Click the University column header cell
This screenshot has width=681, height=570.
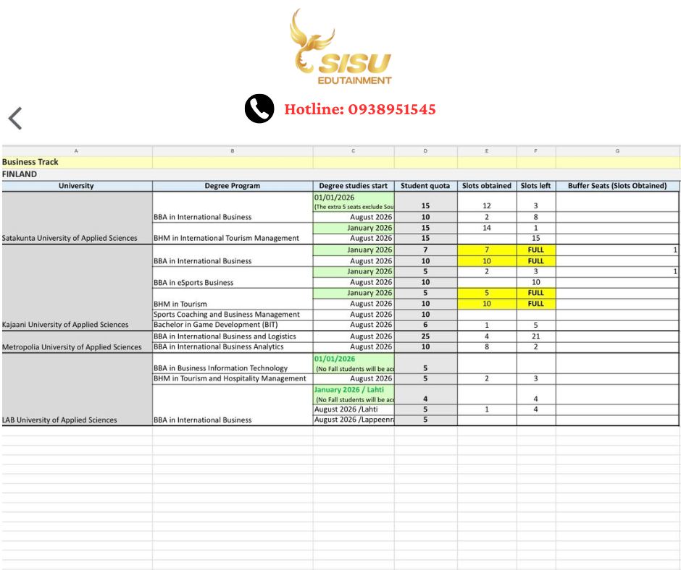(x=77, y=186)
